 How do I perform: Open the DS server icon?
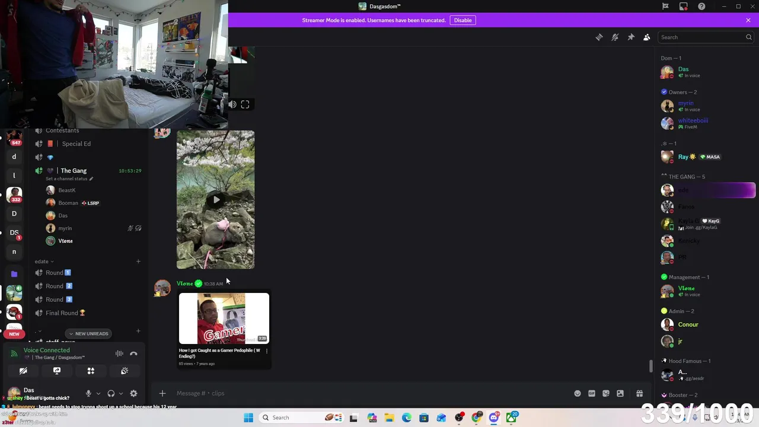pyautogui.click(x=14, y=232)
